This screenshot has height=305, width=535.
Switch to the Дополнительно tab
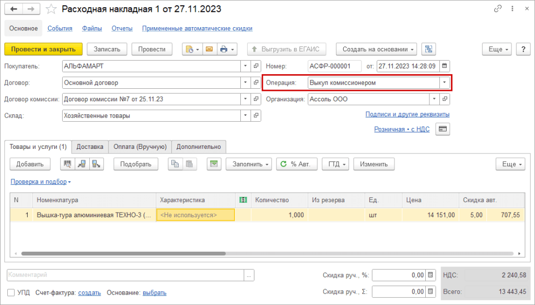(199, 147)
